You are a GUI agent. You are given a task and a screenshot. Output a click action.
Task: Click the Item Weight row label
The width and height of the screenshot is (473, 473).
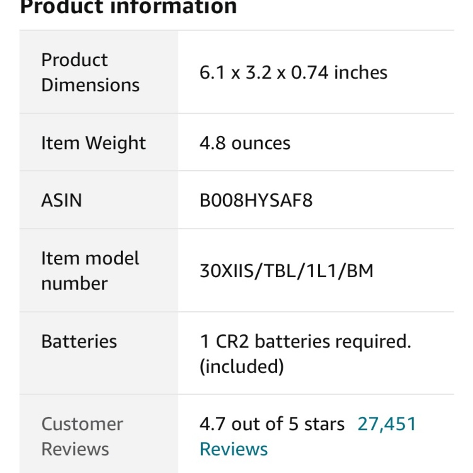(x=94, y=143)
